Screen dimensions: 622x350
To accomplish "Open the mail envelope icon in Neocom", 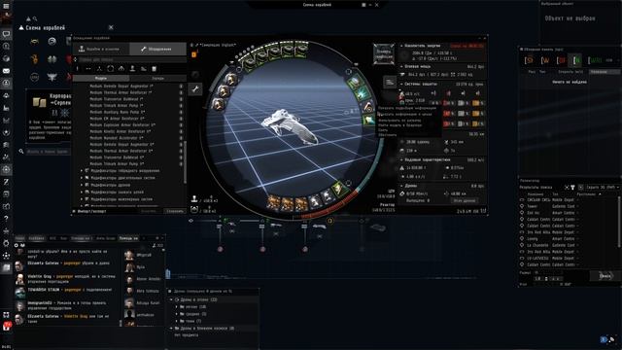I will click(x=6, y=71).
